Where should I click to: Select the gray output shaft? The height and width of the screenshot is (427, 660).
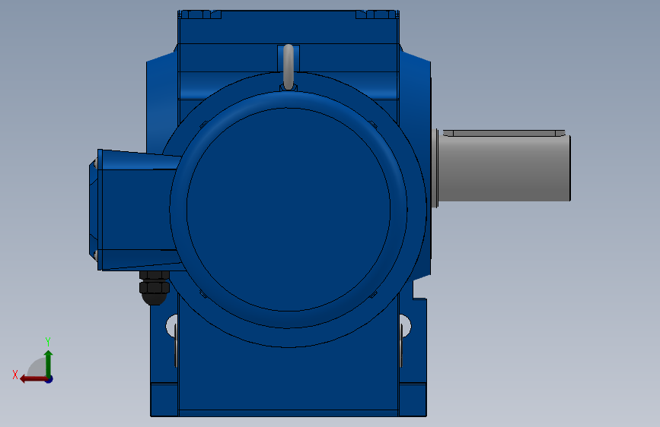(x=504, y=168)
